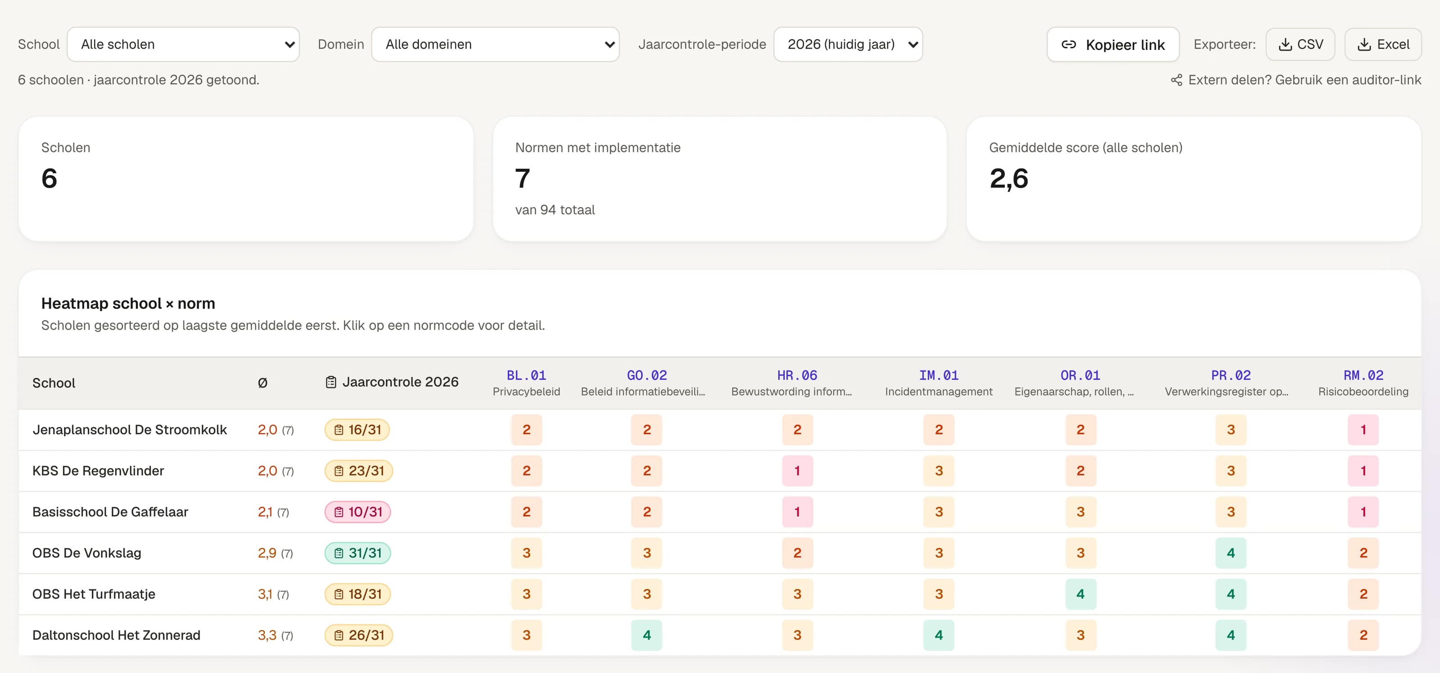Click the KBS De Regenvlinder school name
This screenshot has width=1440, height=673.
pyautogui.click(x=99, y=471)
